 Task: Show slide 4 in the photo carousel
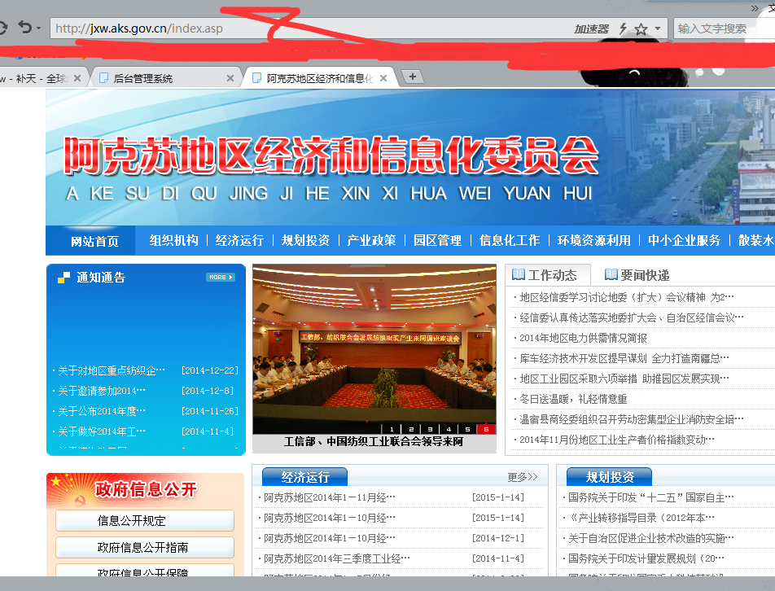pyautogui.click(x=449, y=429)
